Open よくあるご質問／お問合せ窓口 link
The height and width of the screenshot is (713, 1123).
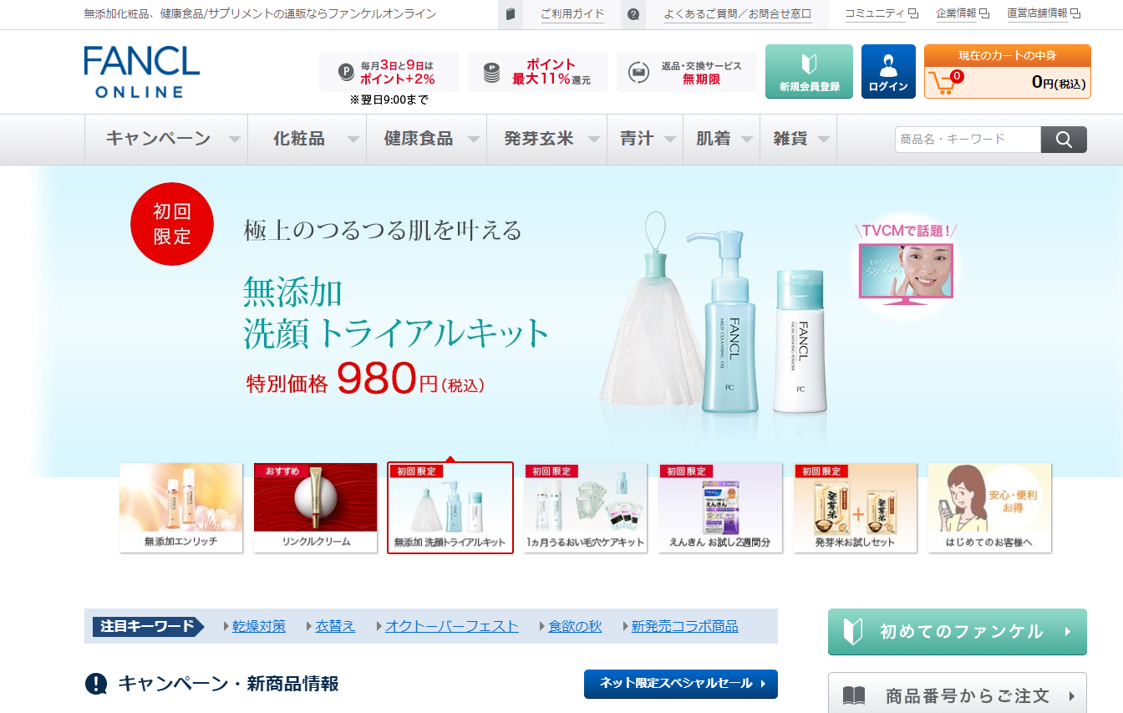(738, 14)
